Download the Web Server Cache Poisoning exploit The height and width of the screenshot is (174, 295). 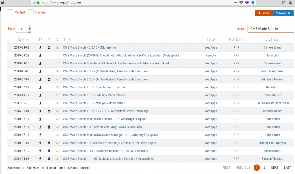[x=40, y=111]
